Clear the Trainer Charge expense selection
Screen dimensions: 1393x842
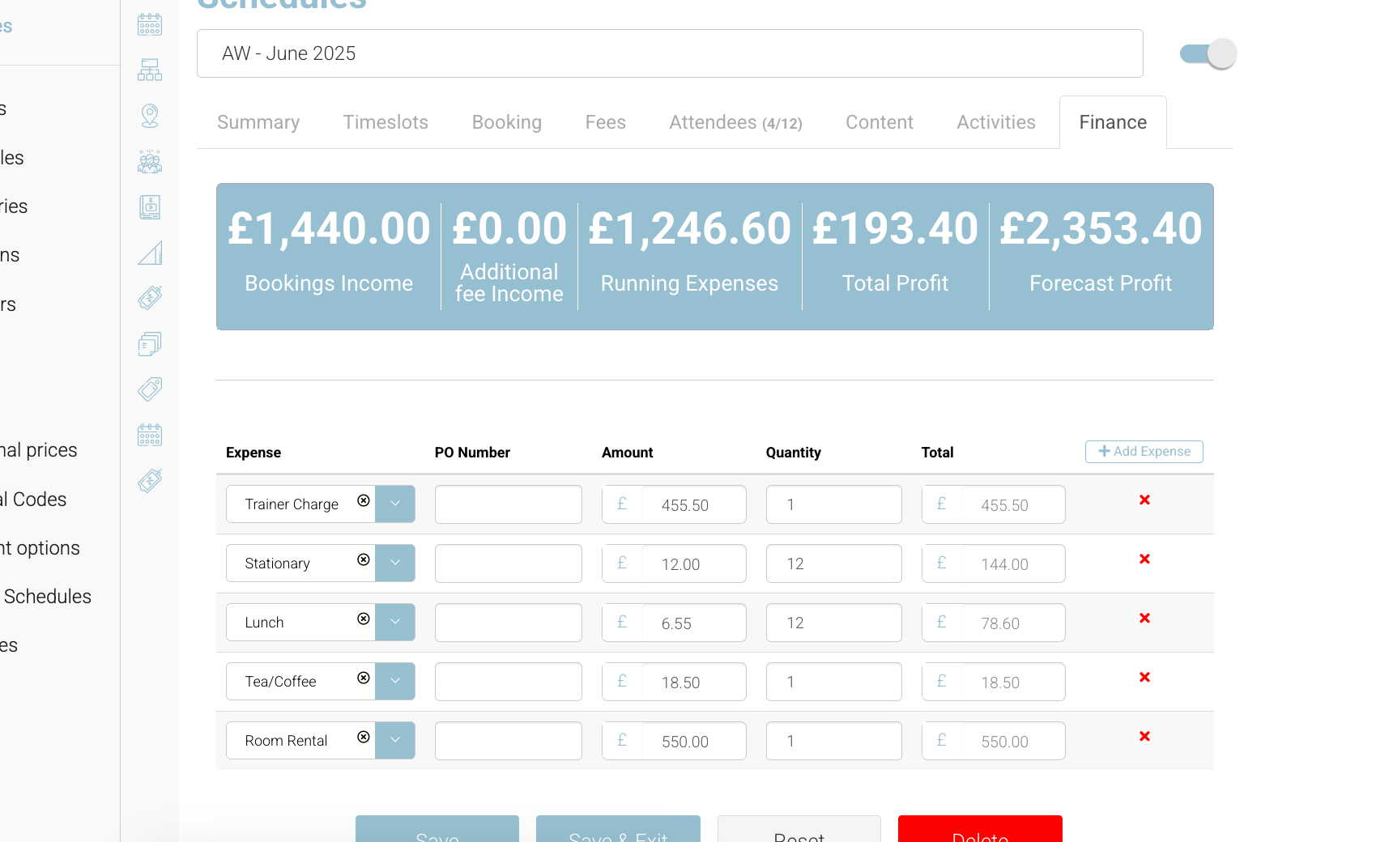pos(364,501)
